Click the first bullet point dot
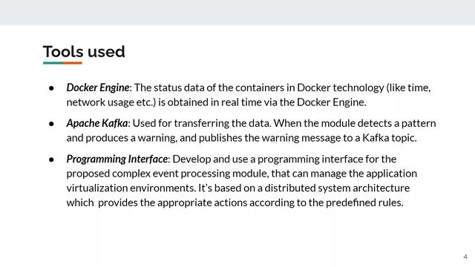 51,88
